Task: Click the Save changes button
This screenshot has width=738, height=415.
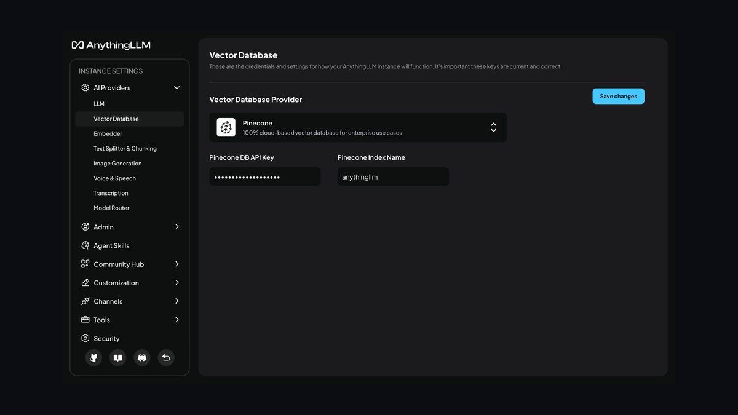Action: [618, 96]
